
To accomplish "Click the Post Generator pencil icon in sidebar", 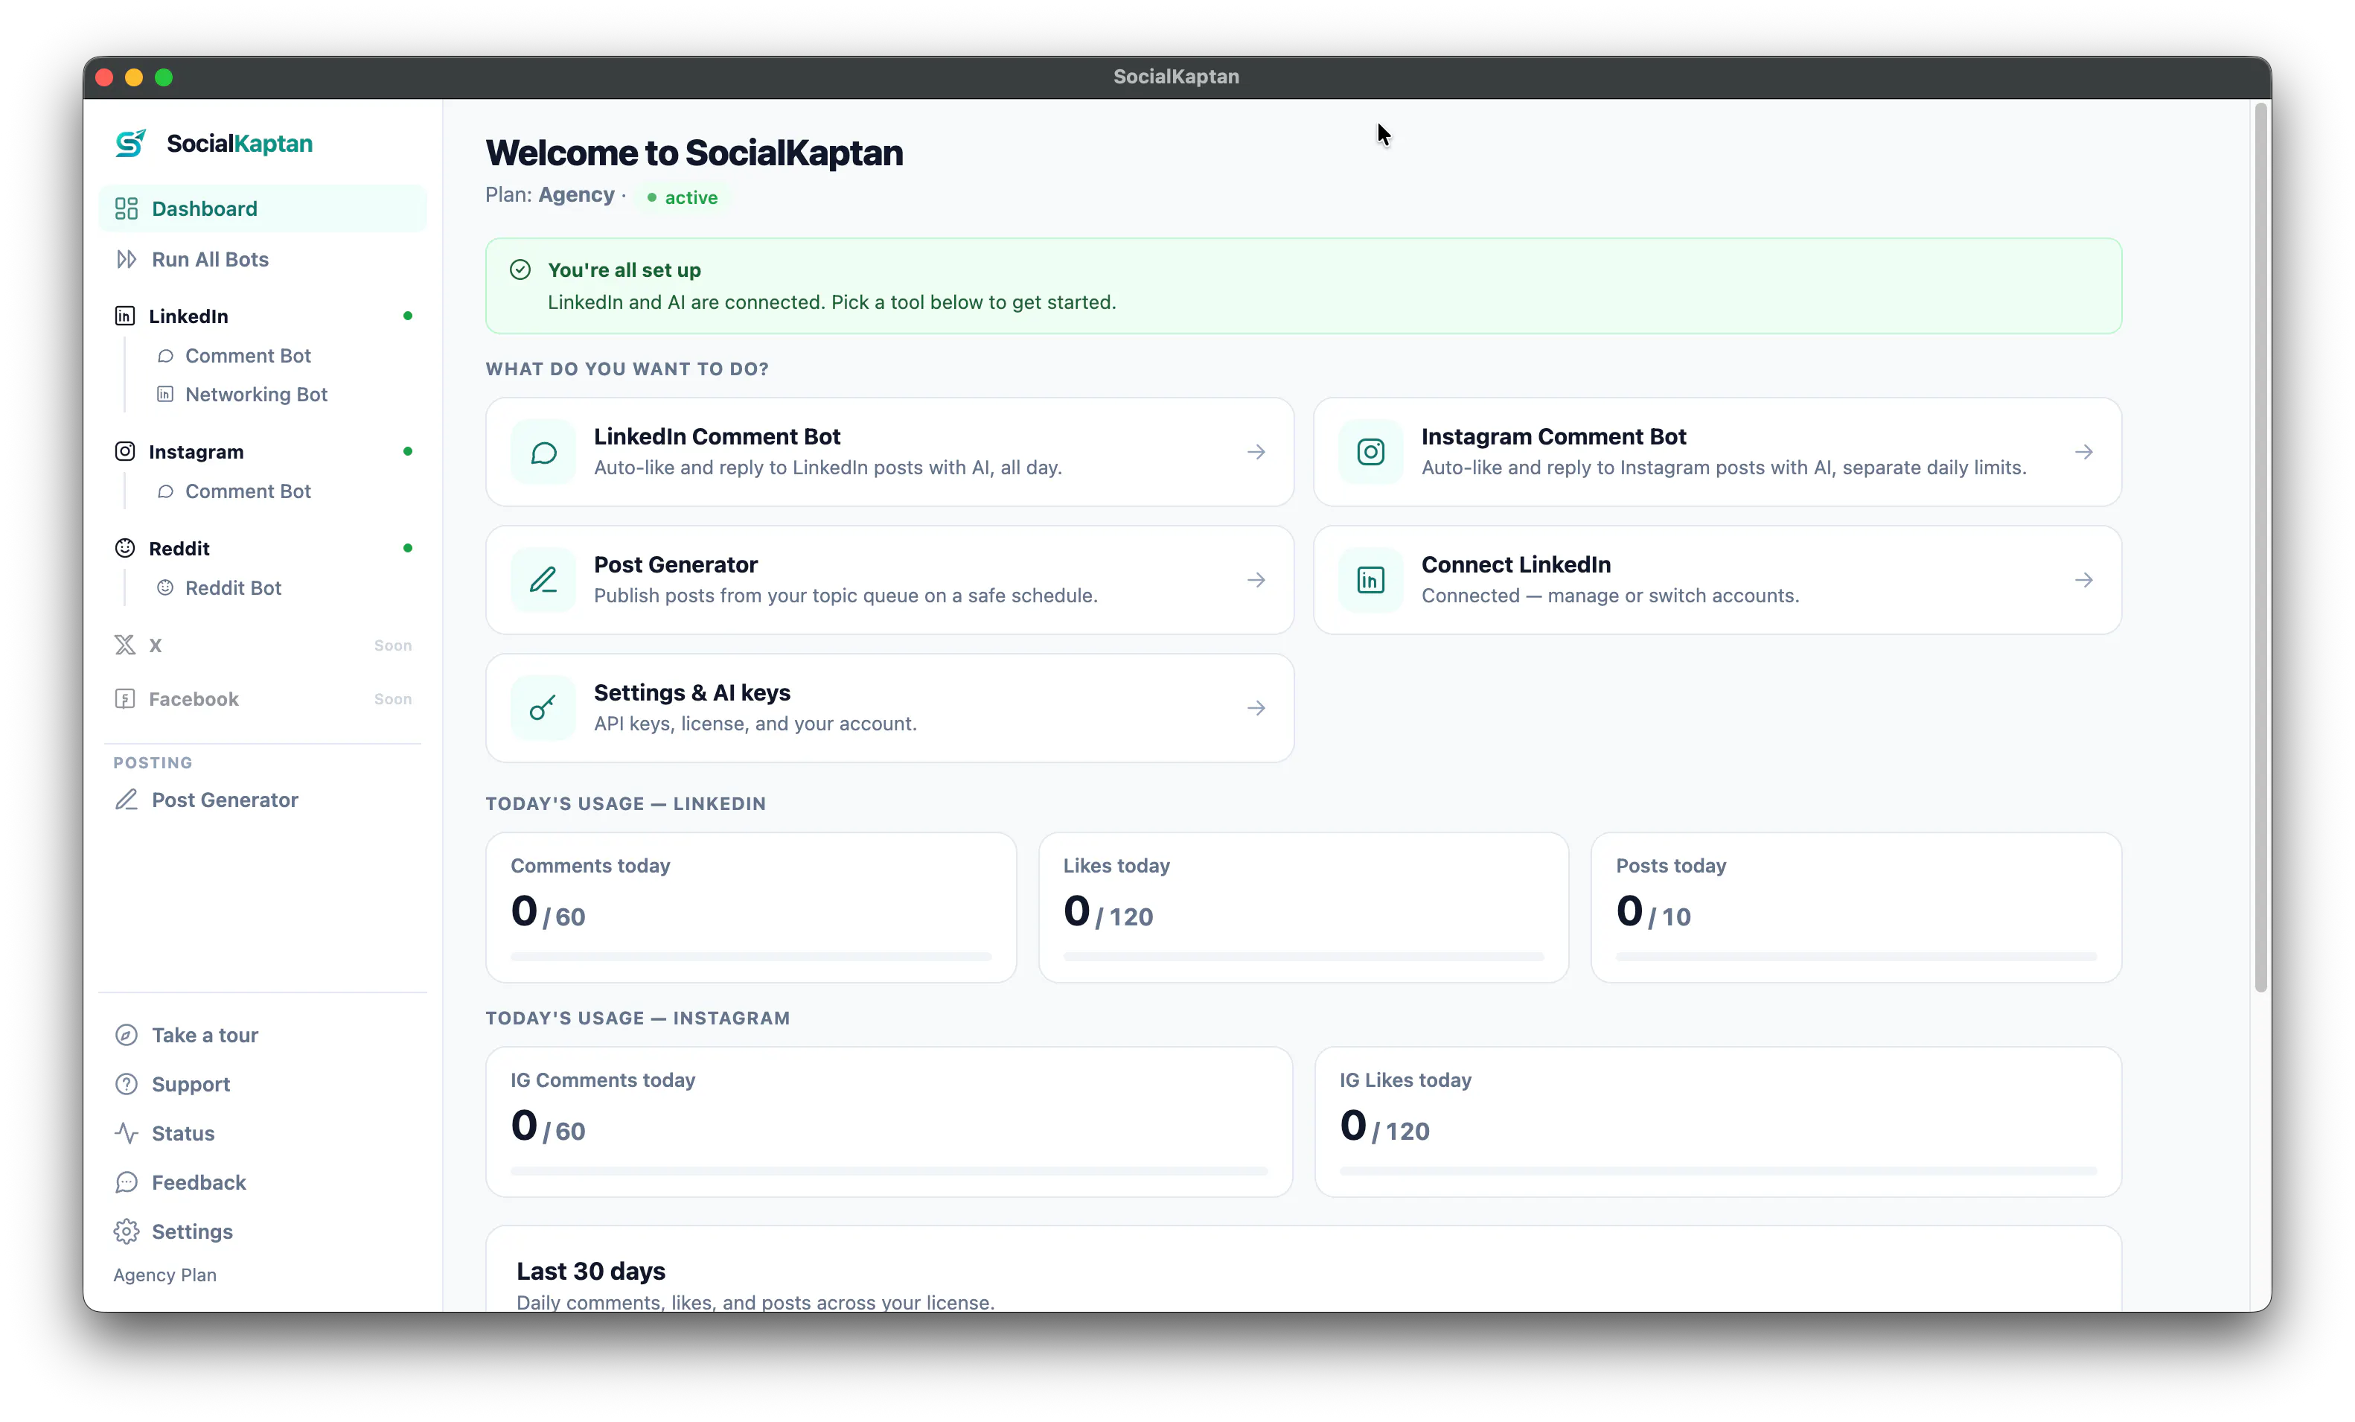I will click(x=127, y=800).
